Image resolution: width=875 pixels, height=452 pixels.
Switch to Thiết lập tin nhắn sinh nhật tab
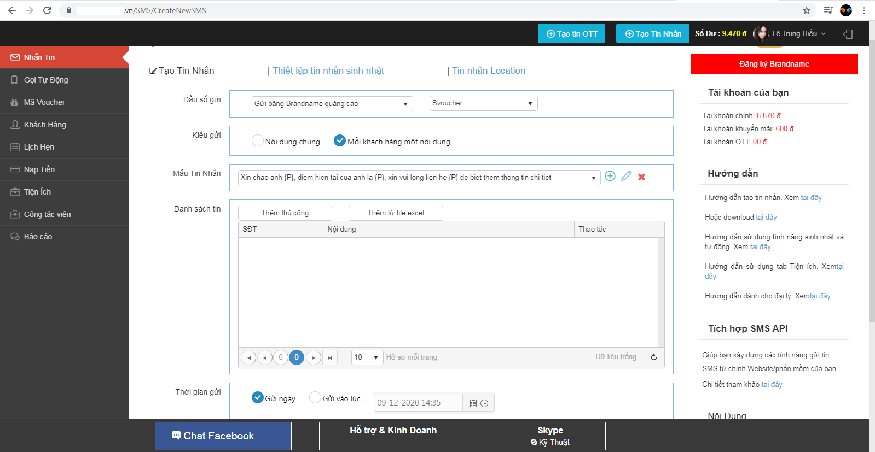click(328, 71)
